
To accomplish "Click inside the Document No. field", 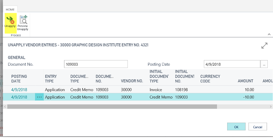I will 96,64.
